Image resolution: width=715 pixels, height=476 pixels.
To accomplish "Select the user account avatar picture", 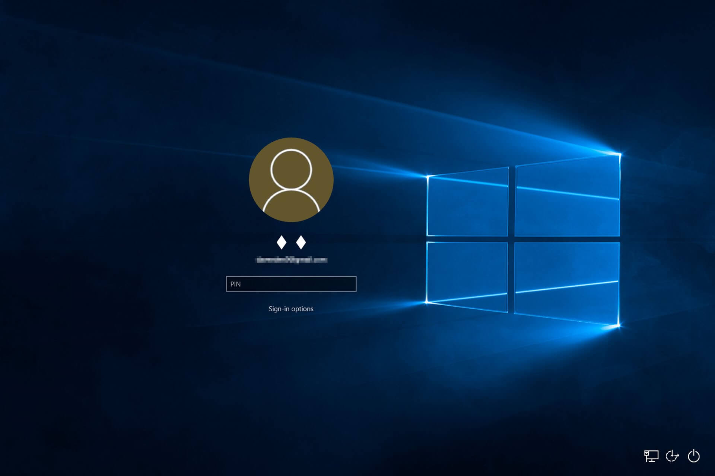I will pos(291,180).
